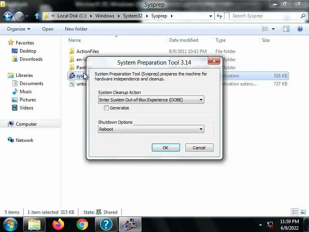This screenshot has height=232, width=309.
Task: Open the Organize menu
Action: 19,29
